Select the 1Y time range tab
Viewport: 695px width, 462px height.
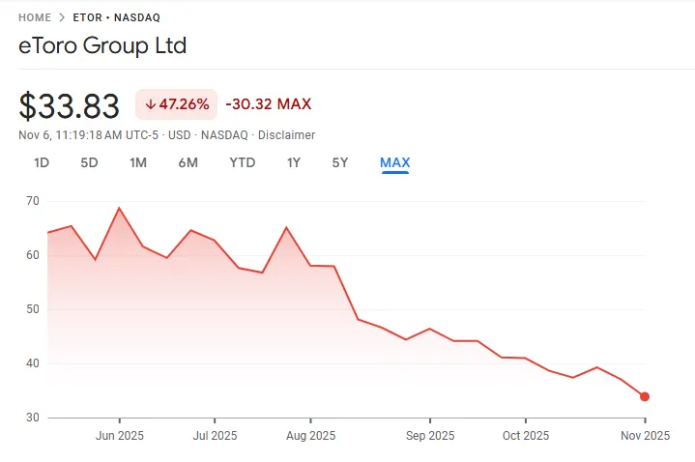coord(293,162)
